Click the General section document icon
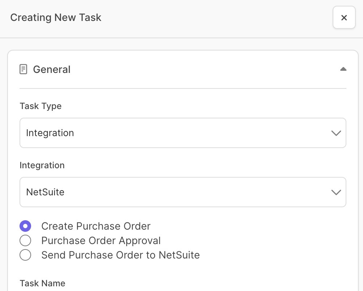 24,69
